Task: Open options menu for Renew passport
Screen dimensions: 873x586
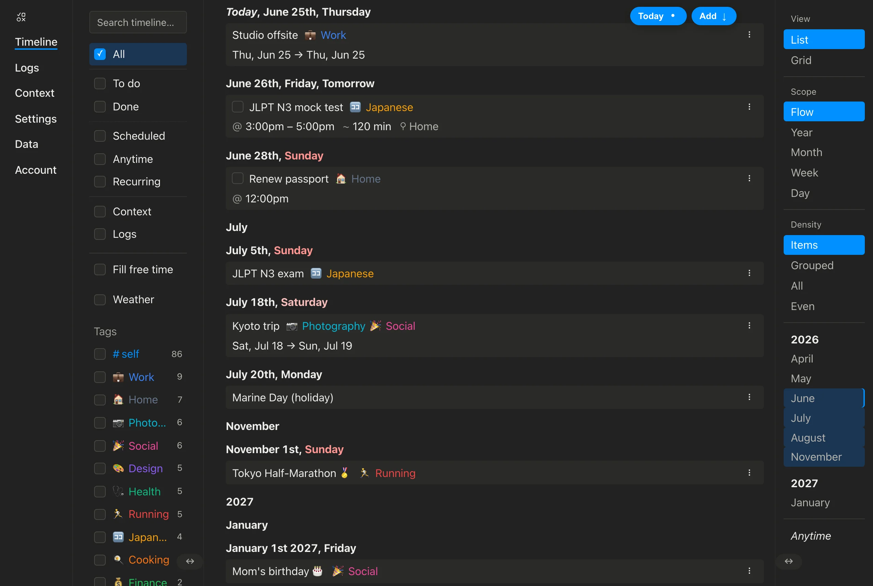Action: coord(749,178)
